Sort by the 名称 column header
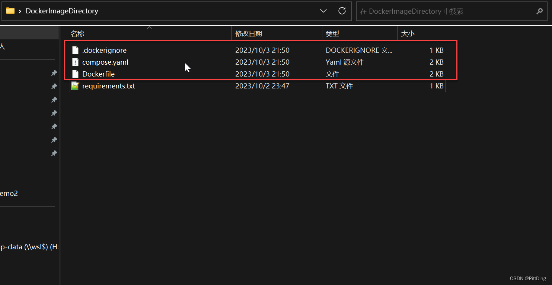This screenshot has height=285, width=552. pos(150,33)
